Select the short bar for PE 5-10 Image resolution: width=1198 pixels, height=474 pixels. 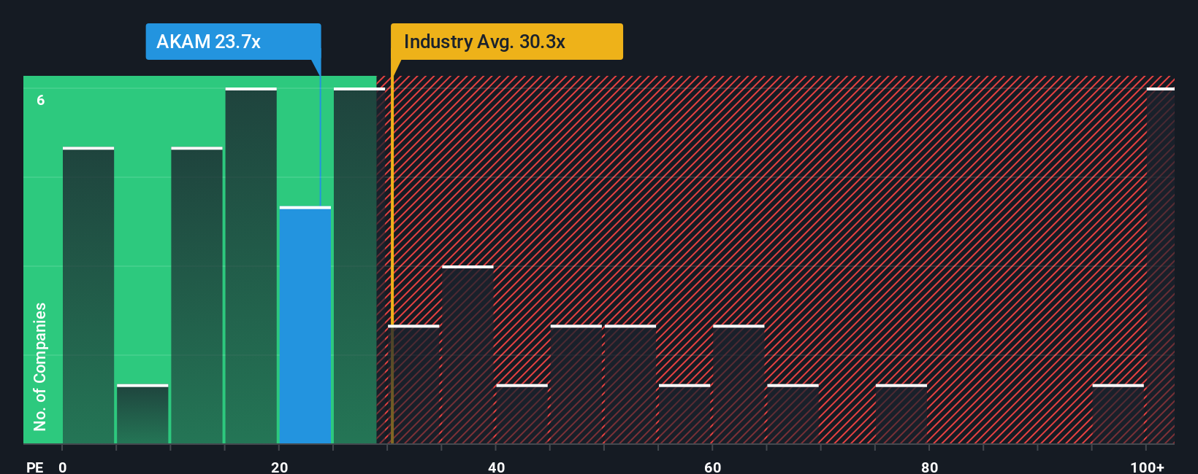pyautogui.click(x=142, y=414)
